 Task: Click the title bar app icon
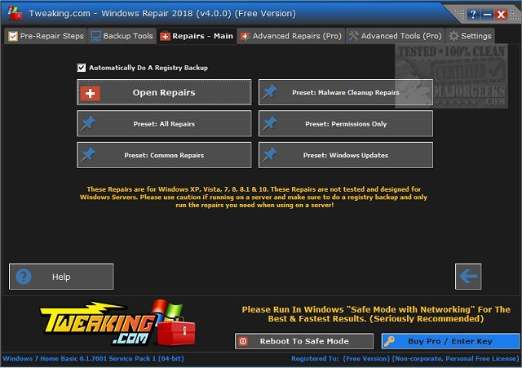click(15, 13)
